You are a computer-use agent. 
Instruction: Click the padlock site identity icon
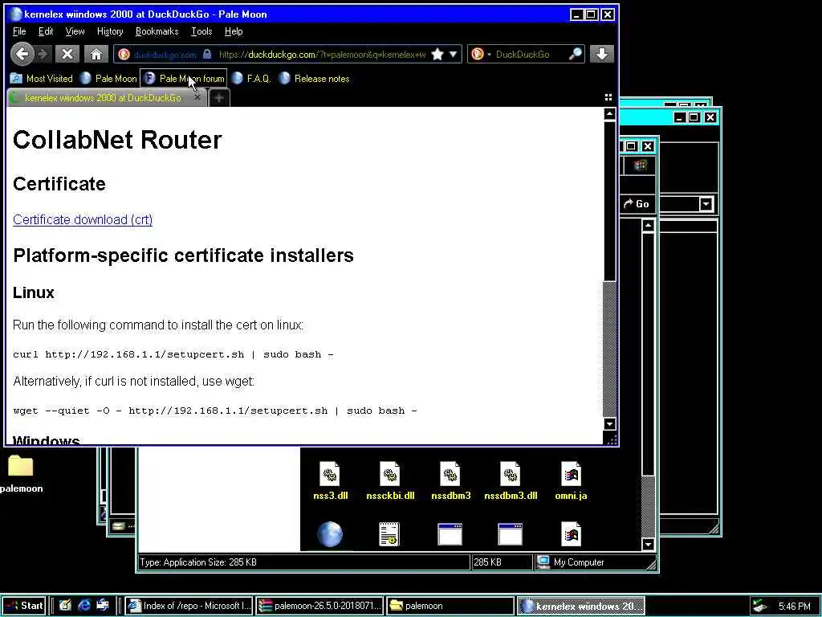[x=207, y=54]
